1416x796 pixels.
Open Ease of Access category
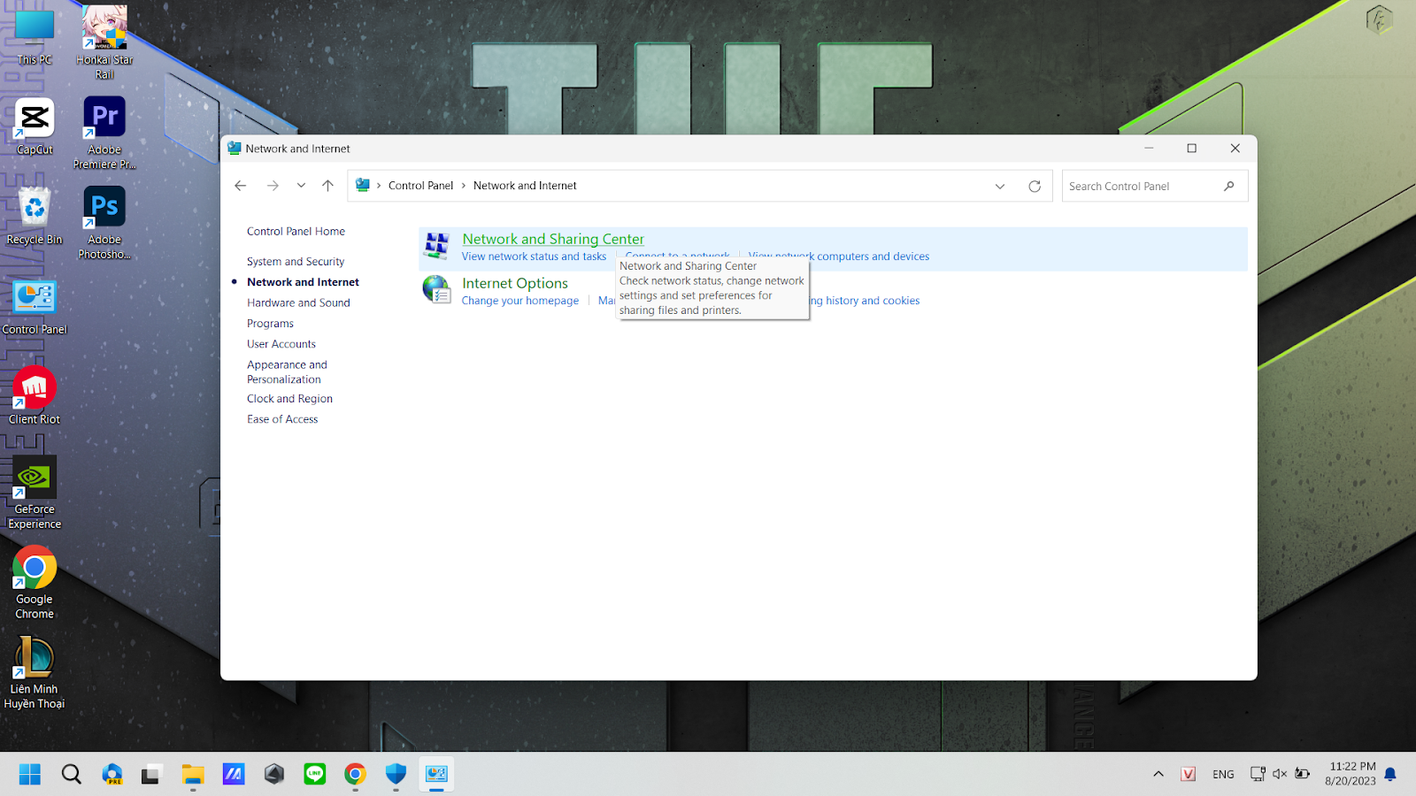click(282, 419)
